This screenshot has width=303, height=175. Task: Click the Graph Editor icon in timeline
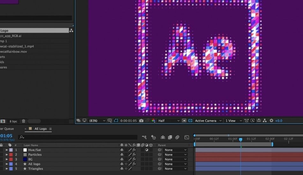tap(187, 137)
